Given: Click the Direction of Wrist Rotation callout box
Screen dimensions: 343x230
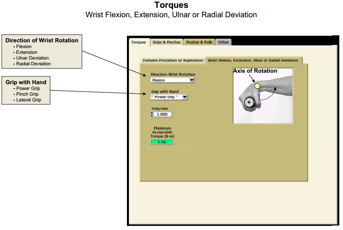Looking at the screenshot, I should (41, 52).
